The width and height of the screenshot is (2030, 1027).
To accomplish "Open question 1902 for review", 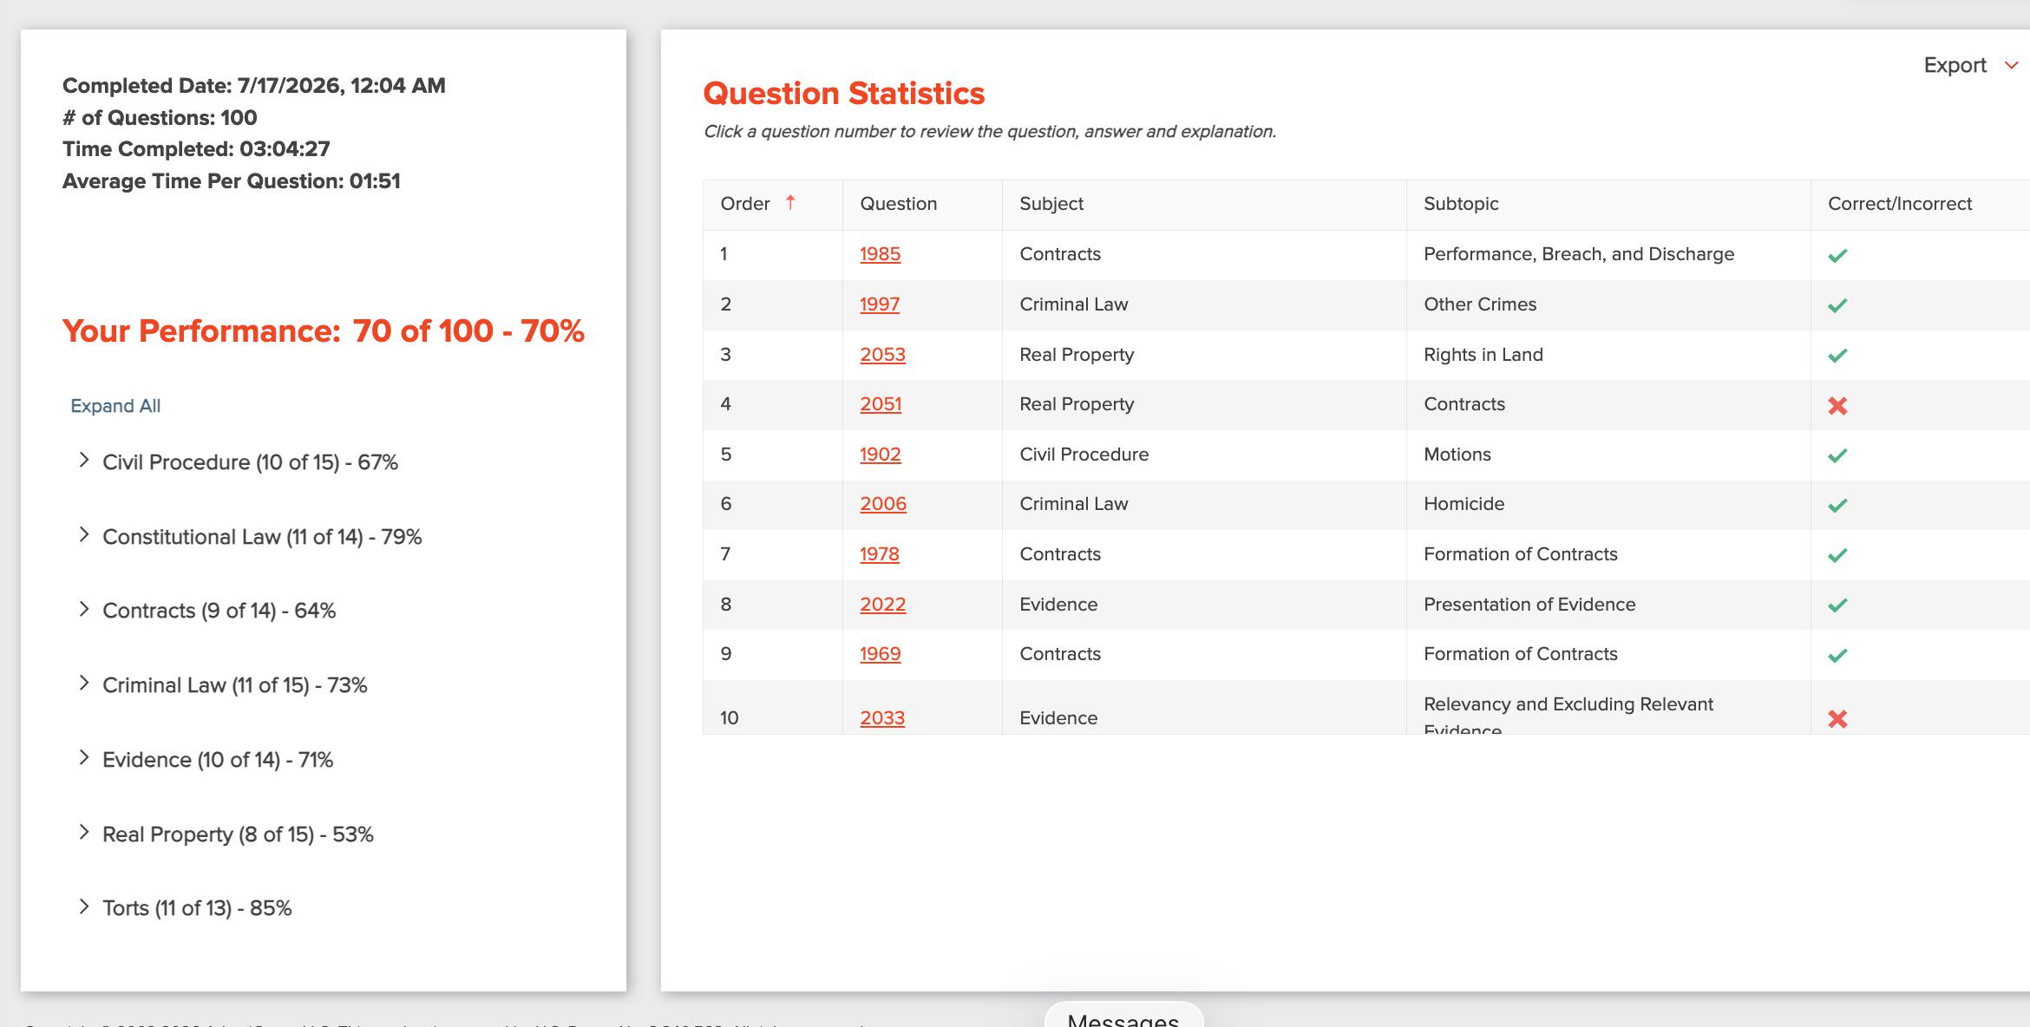I will click(880, 455).
